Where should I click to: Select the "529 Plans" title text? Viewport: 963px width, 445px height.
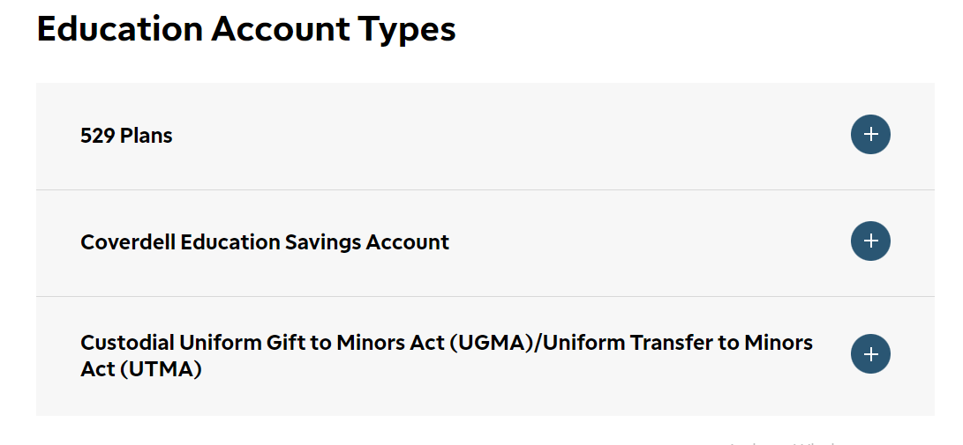(126, 136)
